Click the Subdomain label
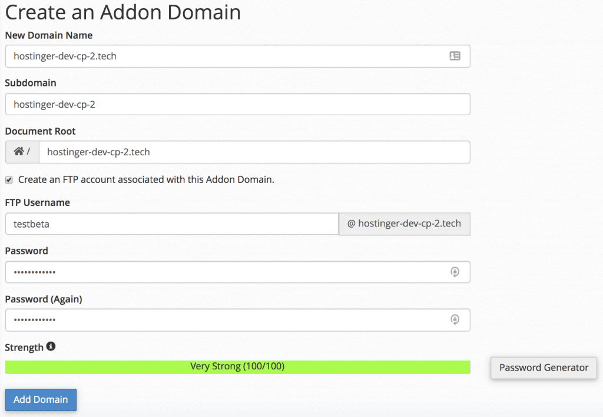This screenshot has height=417, width=603. pos(30,83)
